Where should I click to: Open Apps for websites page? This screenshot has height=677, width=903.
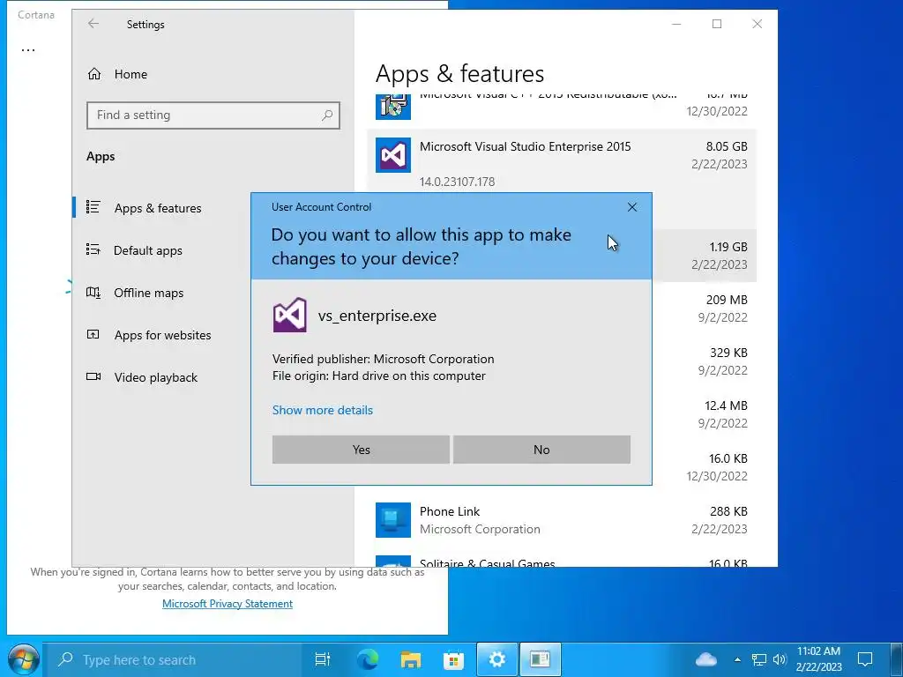(162, 335)
